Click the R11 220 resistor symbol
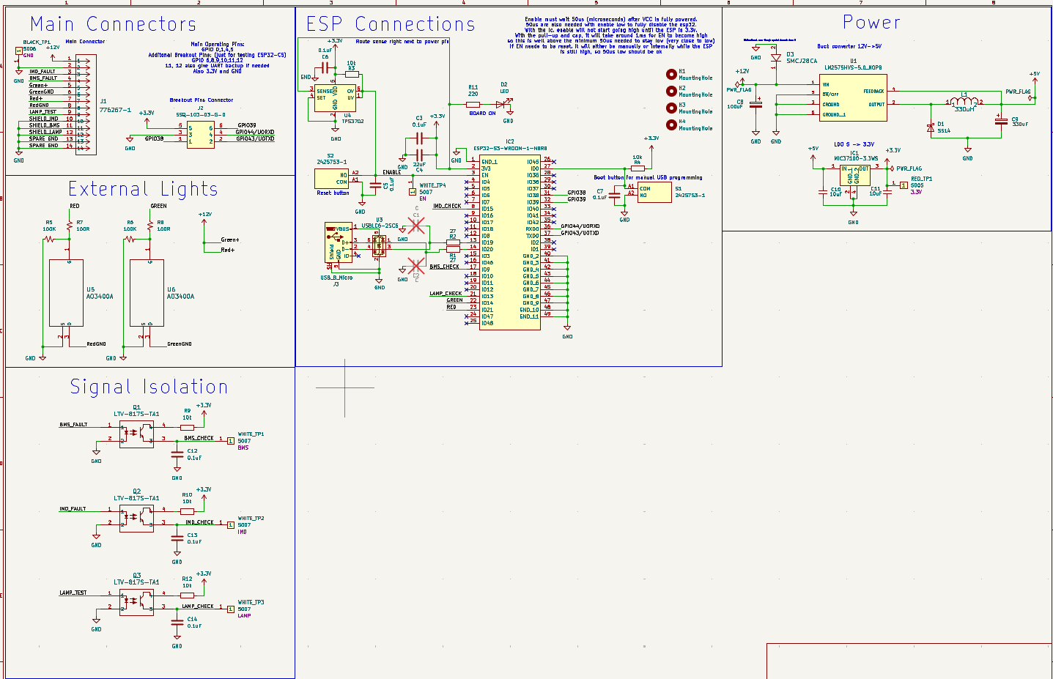1053x679 pixels. click(473, 105)
